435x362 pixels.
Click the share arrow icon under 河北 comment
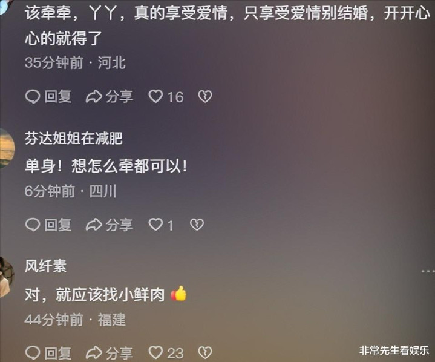point(94,97)
